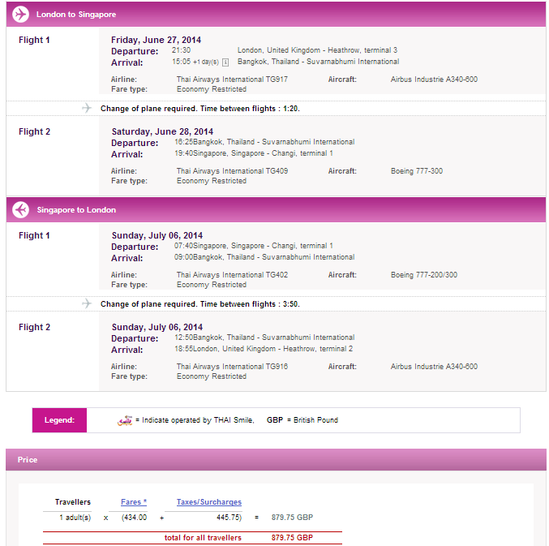549x546 pixels.
Task: Click the Travellers column heading
Action: (x=73, y=502)
